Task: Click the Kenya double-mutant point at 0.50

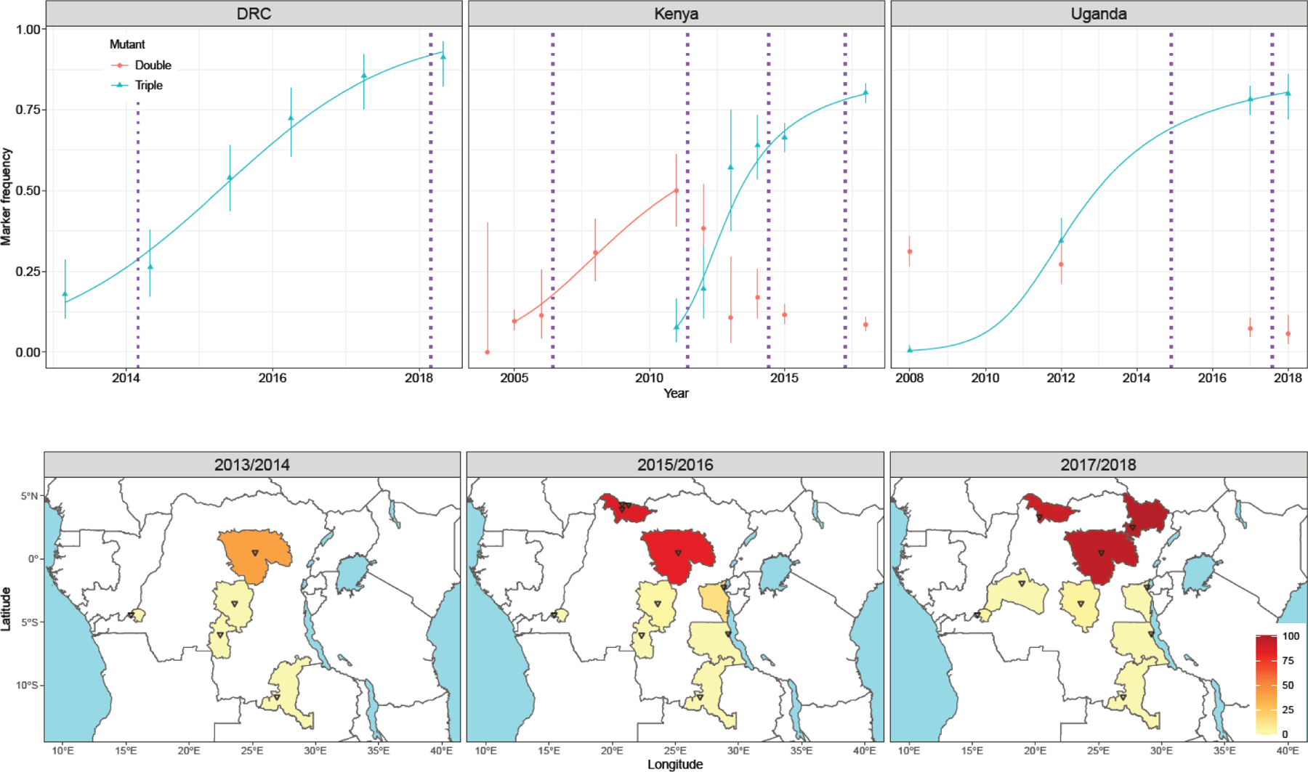Action: [677, 191]
